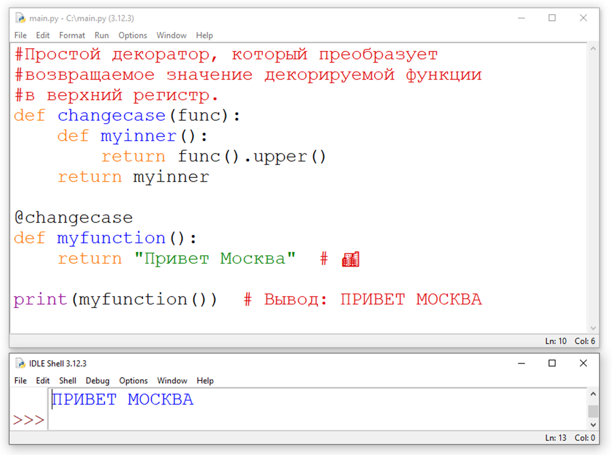Open File menu in main.py editor
Image resolution: width=612 pixels, height=455 pixels.
click(x=20, y=35)
